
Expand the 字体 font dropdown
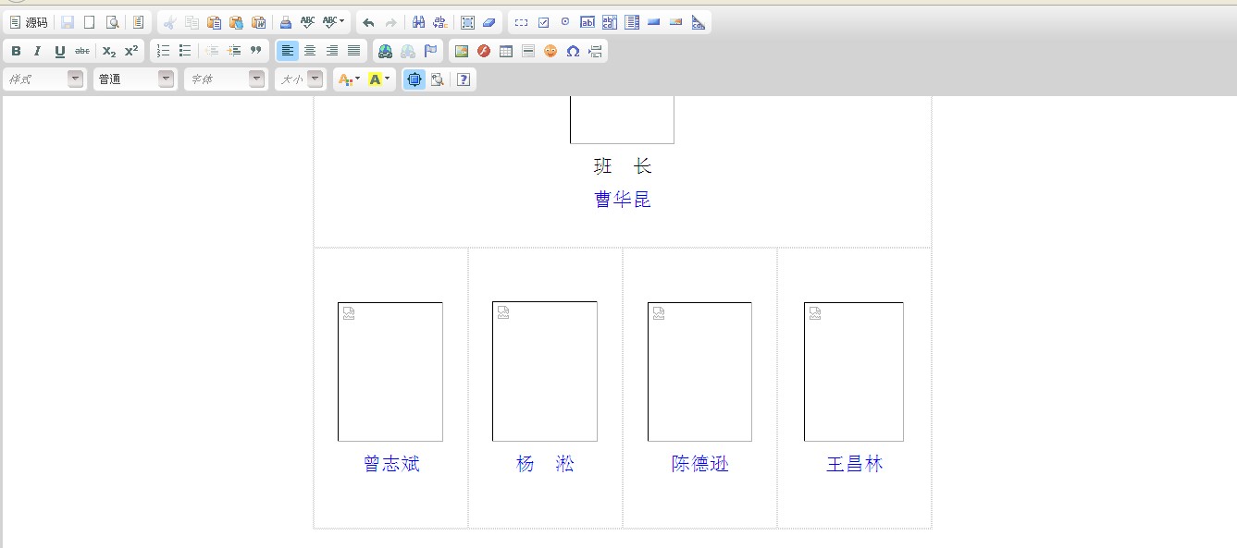pos(256,80)
